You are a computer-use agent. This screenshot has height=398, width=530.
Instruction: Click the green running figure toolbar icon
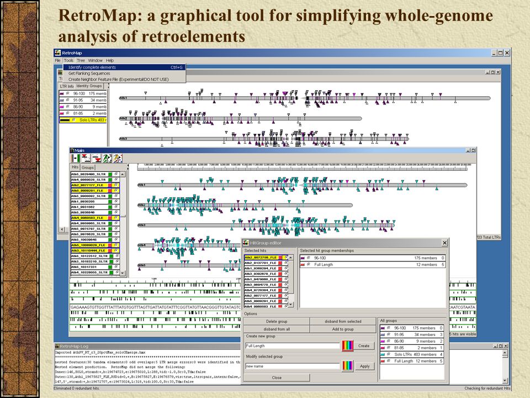[107, 158]
